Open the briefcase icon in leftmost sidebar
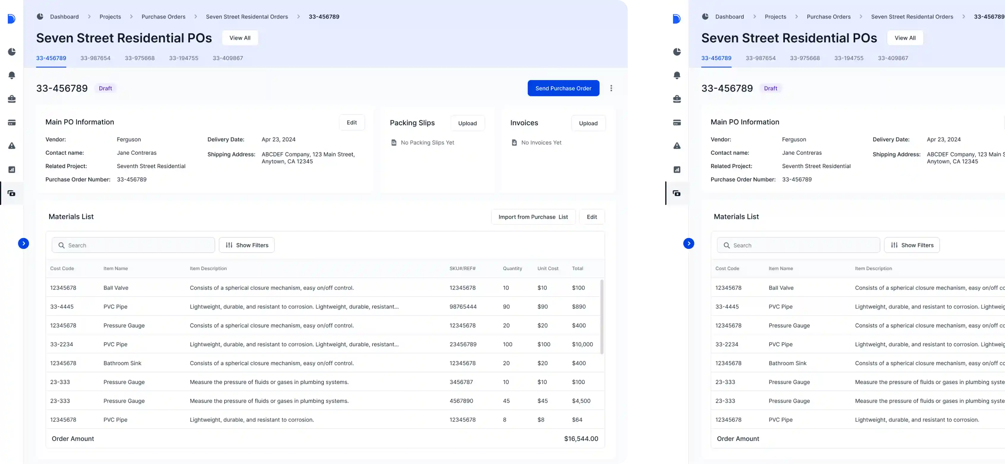The image size is (1005, 464). 12,99
